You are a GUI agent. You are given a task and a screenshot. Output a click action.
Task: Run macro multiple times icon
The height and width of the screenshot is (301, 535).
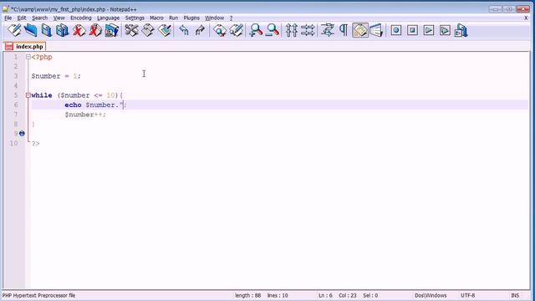(x=445, y=30)
